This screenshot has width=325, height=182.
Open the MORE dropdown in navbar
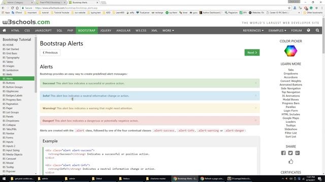point(168,30)
